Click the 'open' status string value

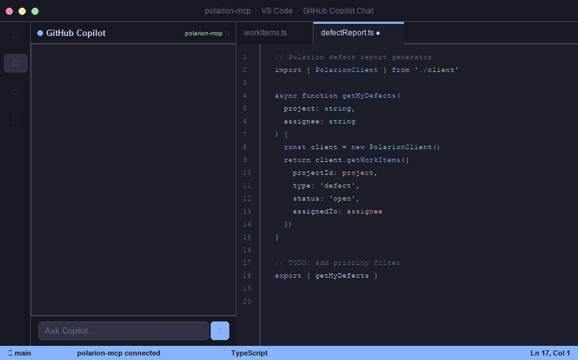(x=342, y=199)
